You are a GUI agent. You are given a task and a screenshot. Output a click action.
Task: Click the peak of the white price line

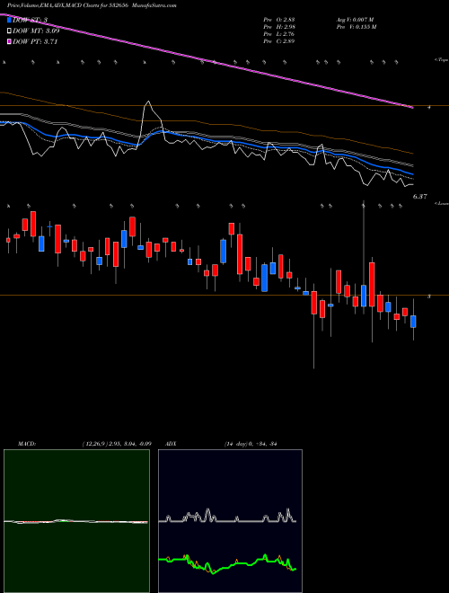tap(148, 102)
